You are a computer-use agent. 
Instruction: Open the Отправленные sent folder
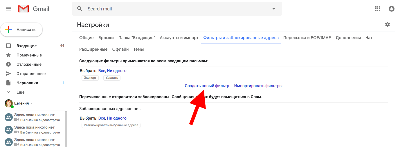[31, 74]
